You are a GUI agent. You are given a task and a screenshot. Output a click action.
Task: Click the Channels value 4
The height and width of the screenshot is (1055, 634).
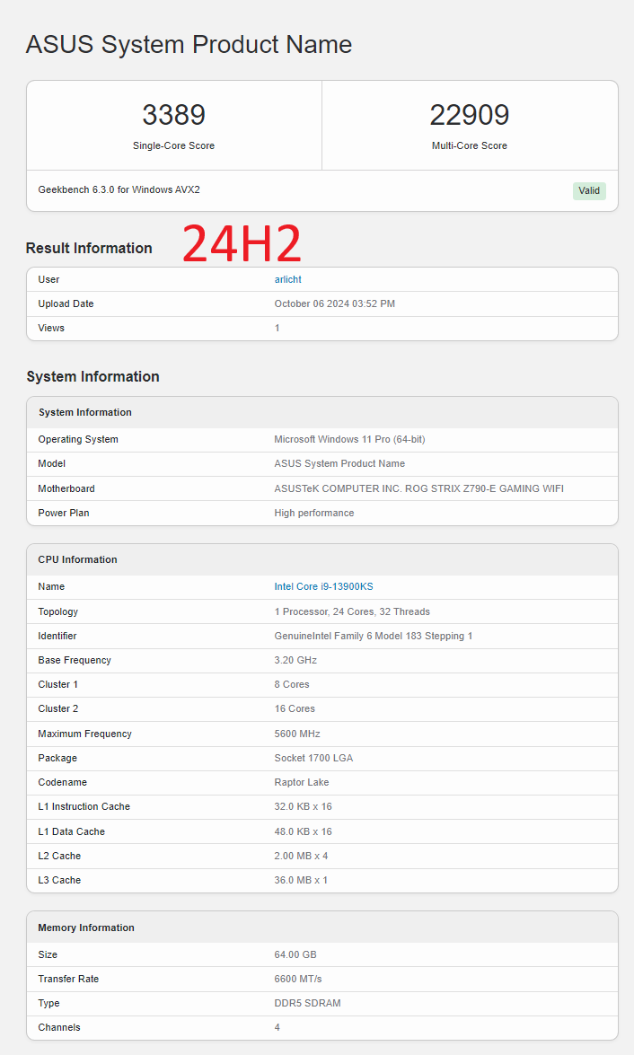[x=277, y=1027]
